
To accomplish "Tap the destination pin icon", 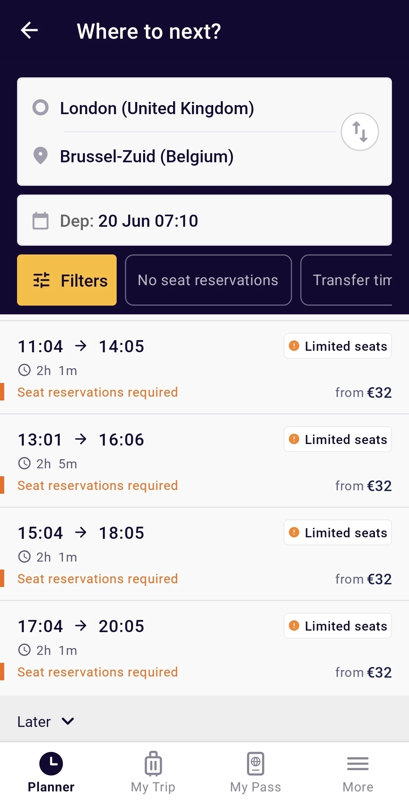I will coord(41,156).
